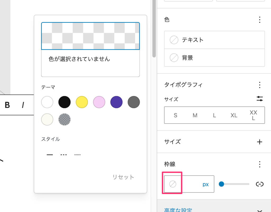Open the タイポグラフィ options menu
The image size is (271, 212).
click(x=260, y=85)
